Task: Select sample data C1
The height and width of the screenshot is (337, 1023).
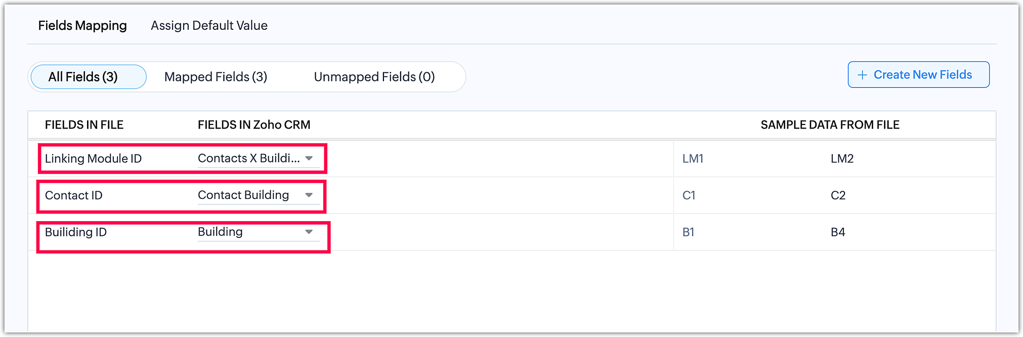Action: tap(689, 195)
